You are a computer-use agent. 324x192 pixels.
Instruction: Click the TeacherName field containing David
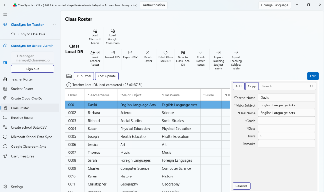click(286, 98)
